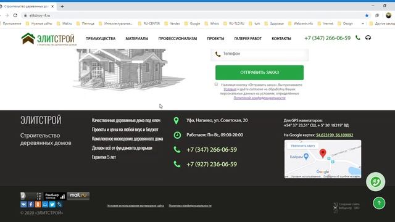Open the Преимущества menu item
Screen dimensions: 395x222
click(x=101, y=38)
